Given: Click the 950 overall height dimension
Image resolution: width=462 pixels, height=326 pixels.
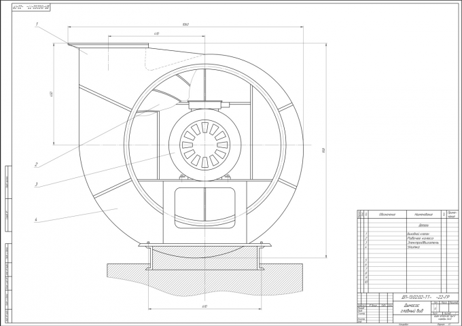Looking at the screenshot, I should click(324, 150).
